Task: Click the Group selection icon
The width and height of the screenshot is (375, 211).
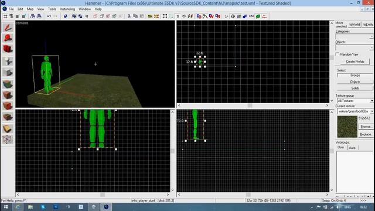Action: [x=74, y=16]
